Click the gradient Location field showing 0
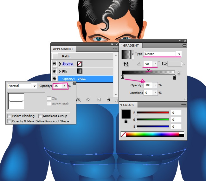 pos(148,93)
